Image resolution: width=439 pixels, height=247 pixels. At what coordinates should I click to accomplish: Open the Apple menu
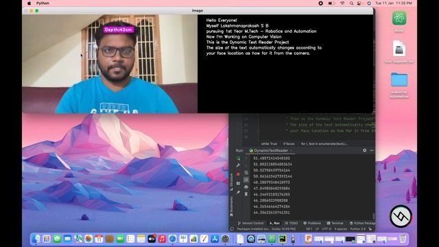coord(29,3)
